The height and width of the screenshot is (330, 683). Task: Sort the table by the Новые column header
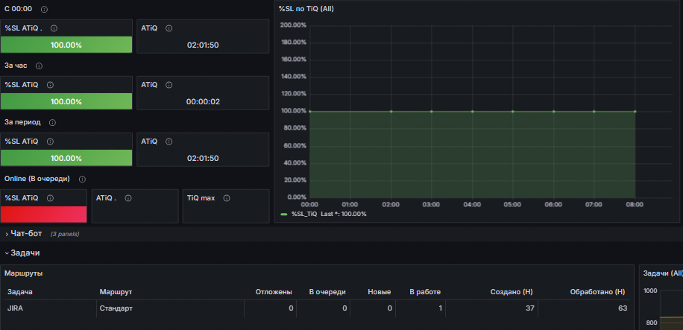379,292
